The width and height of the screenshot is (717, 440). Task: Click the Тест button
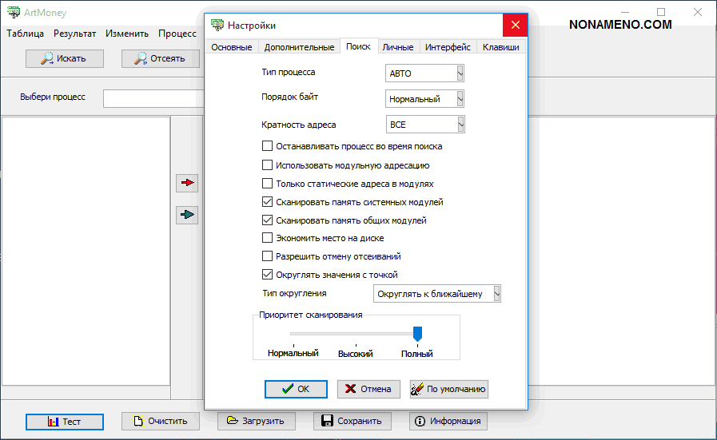coord(64,422)
